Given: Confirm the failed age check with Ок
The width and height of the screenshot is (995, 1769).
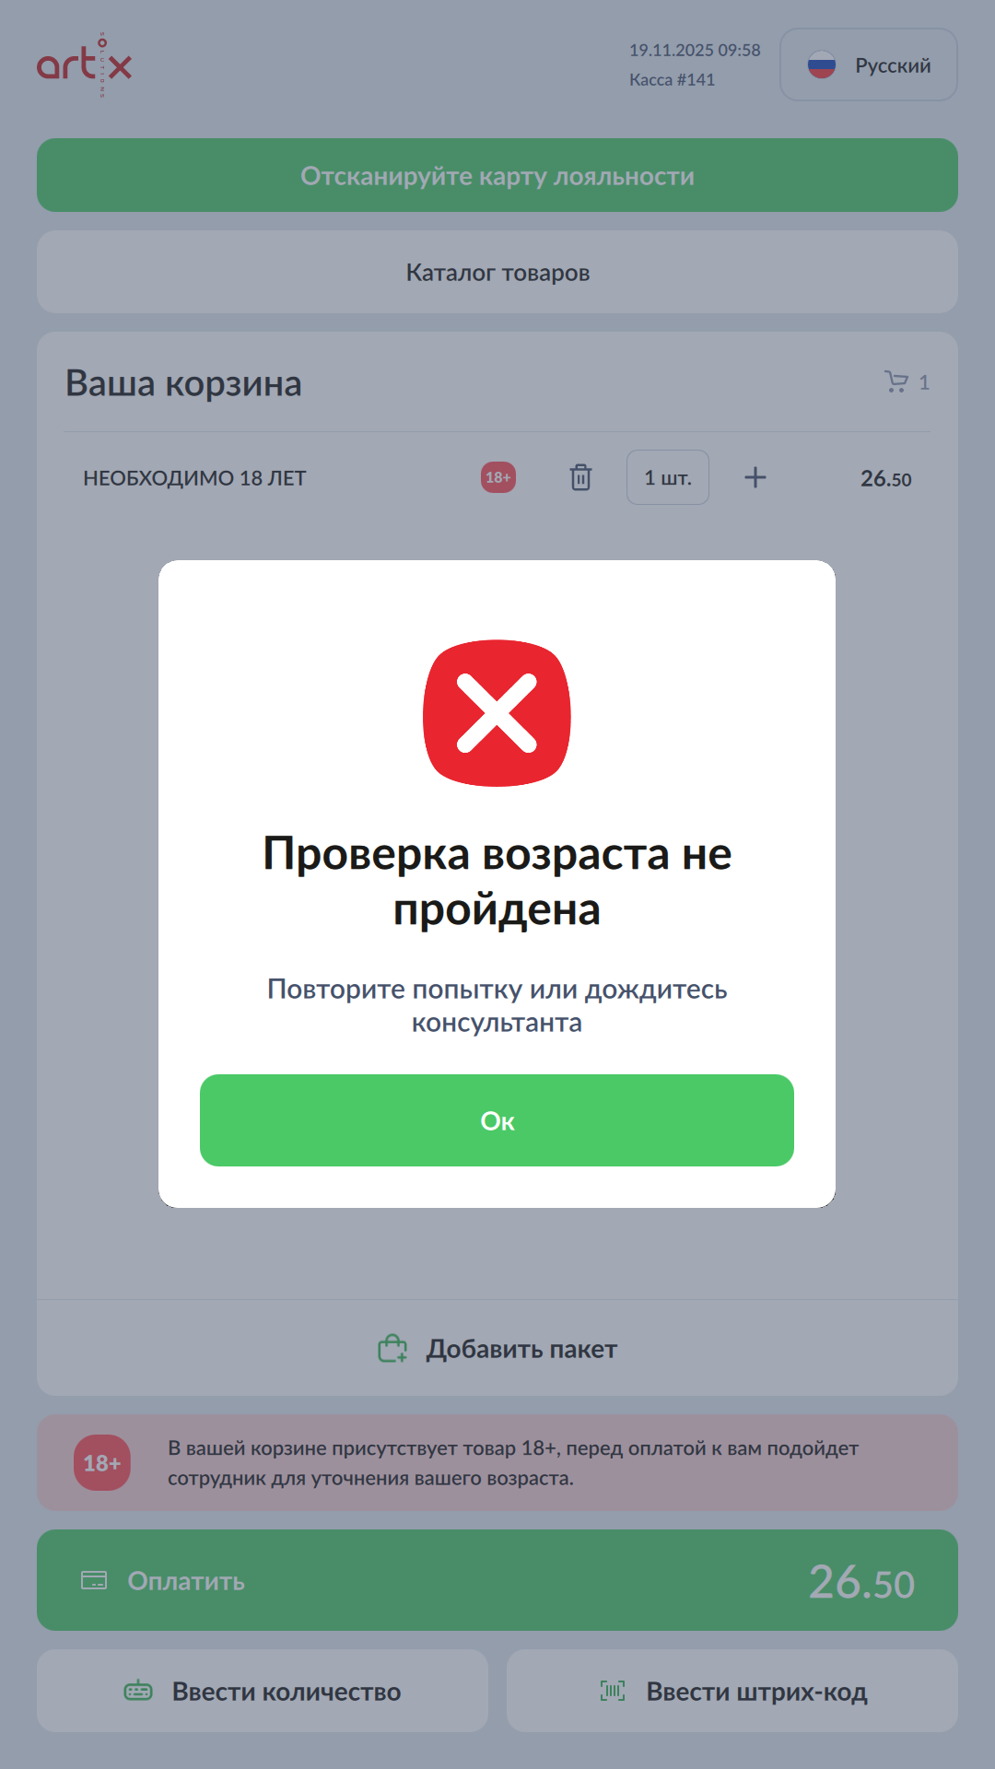Looking at the screenshot, I should 497,1120.
